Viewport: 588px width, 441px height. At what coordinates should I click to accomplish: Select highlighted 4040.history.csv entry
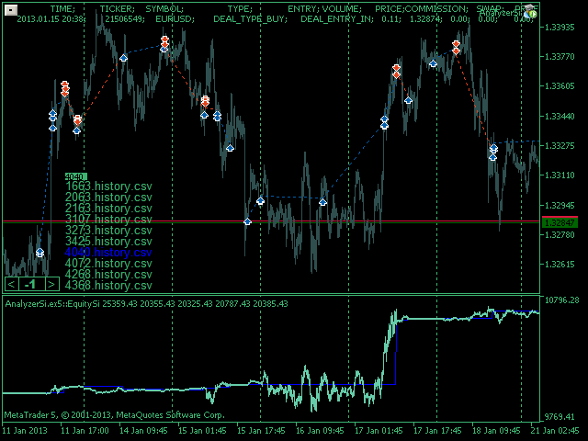108,253
